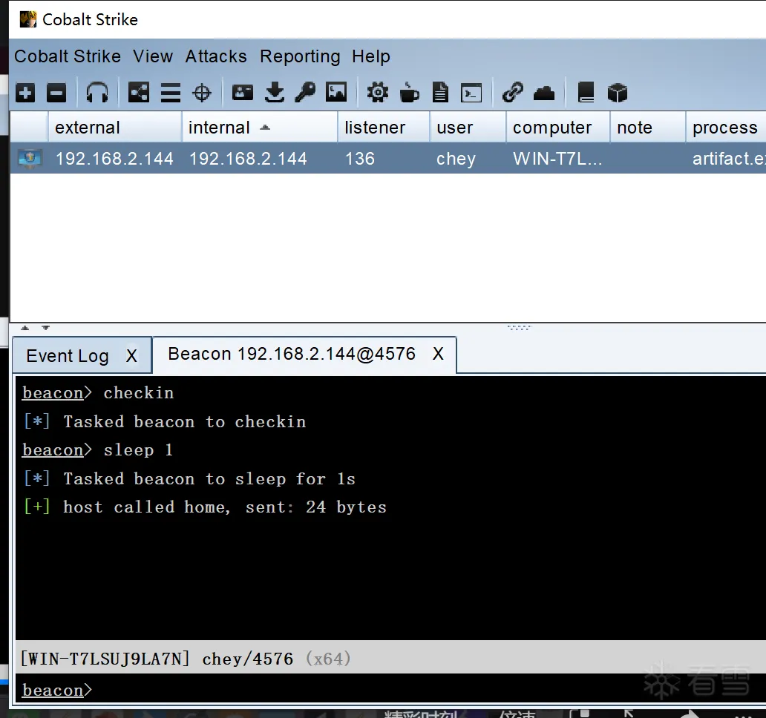Switch to pivot graph view icon
Viewport: 766px width, 718px height.
(138, 93)
